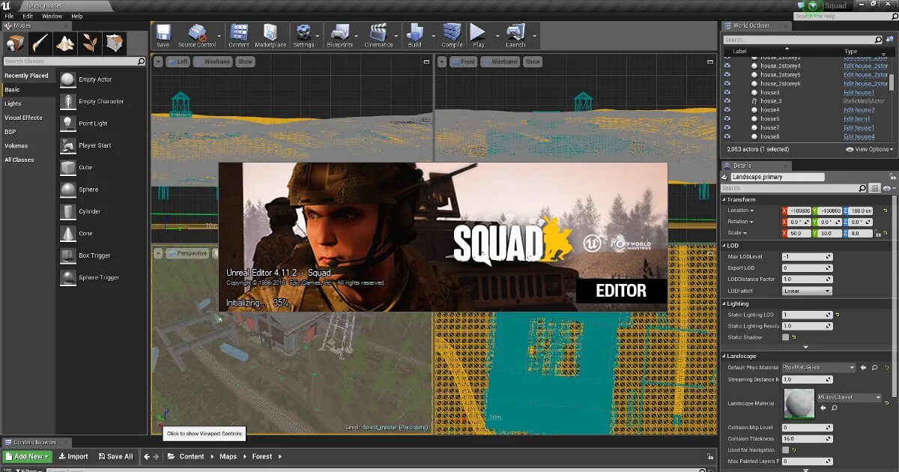The height and width of the screenshot is (472, 899).
Task: Click the Edit barn1 link
Action: click(x=857, y=119)
